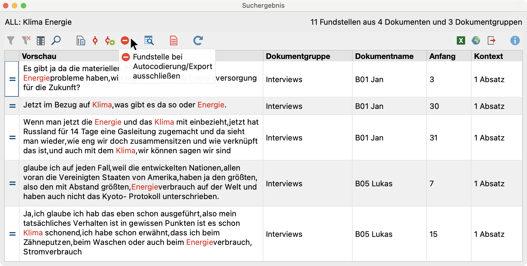Refresh results with the blue circular arrow
This screenshot has height=266, width=527.
(198, 40)
